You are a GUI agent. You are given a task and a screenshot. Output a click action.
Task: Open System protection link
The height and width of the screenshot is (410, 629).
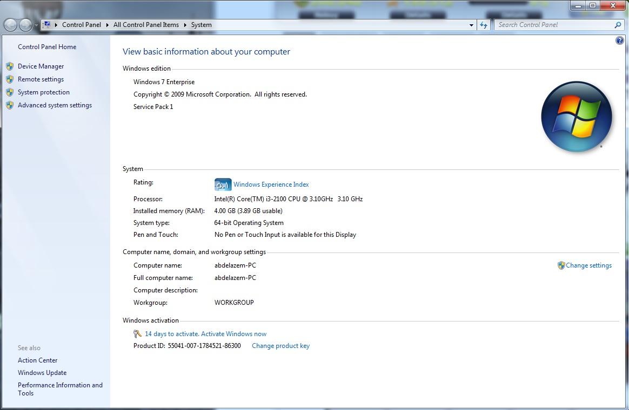point(43,92)
